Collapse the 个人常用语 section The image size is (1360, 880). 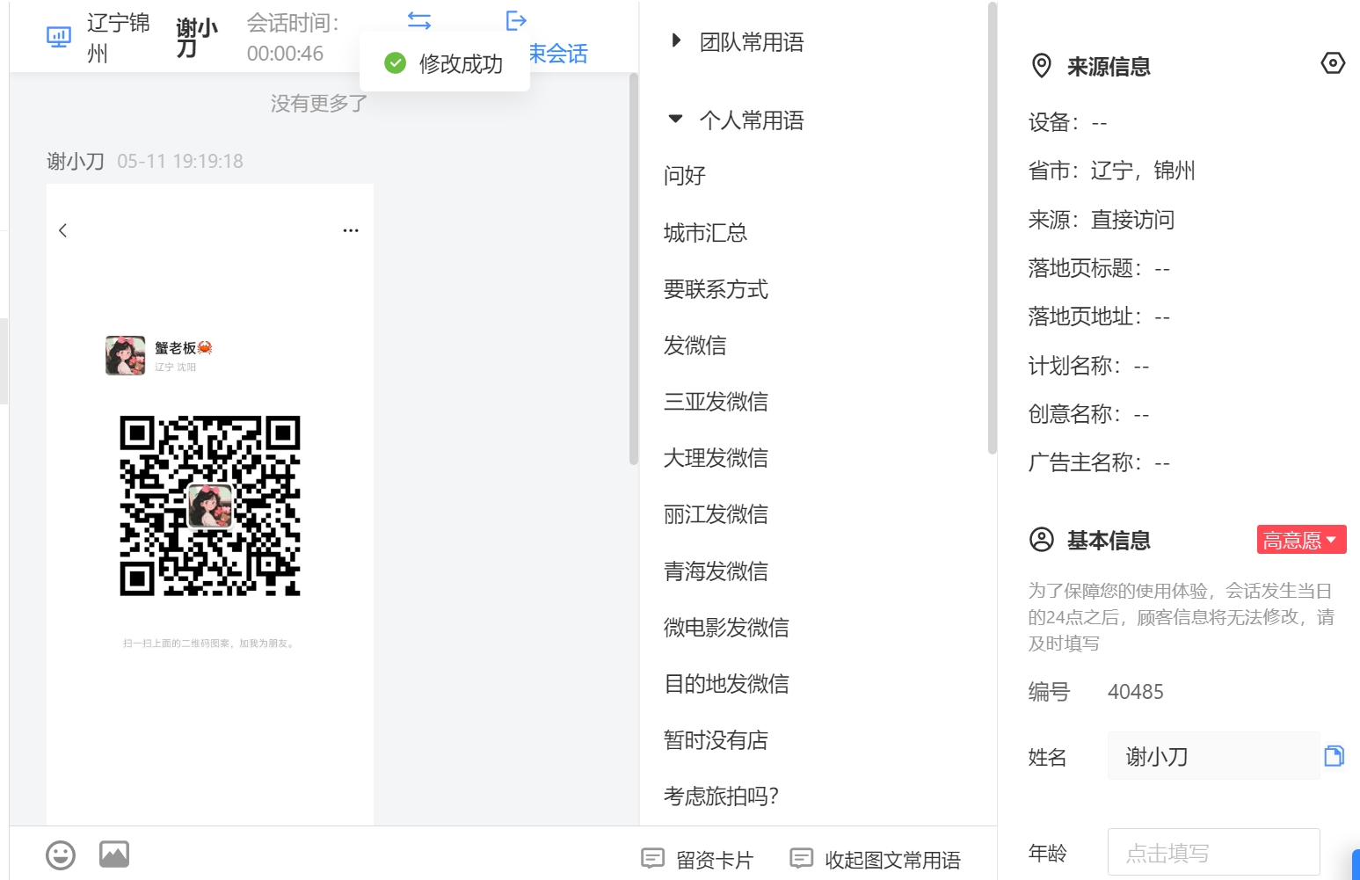pyautogui.click(x=675, y=119)
